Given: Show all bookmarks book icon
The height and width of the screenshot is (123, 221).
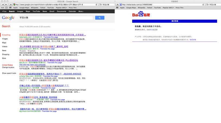Looking at the screenshot, I should tap(7, 8).
